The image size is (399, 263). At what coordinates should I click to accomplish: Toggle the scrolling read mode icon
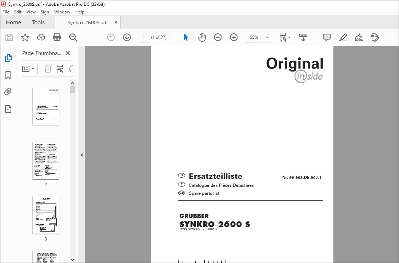point(303,37)
